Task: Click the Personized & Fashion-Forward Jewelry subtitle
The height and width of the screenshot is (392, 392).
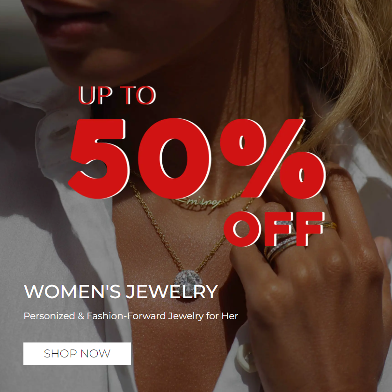Action: click(131, 316)
